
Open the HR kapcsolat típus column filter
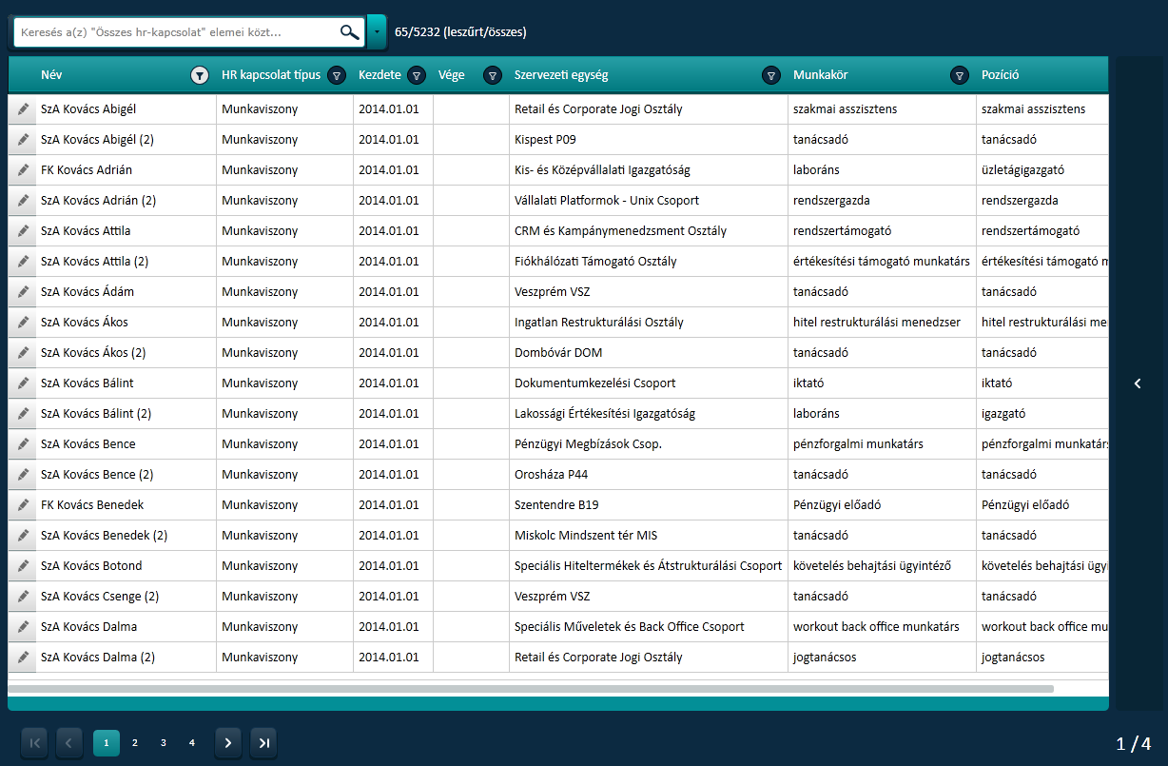tap(337, 75)
